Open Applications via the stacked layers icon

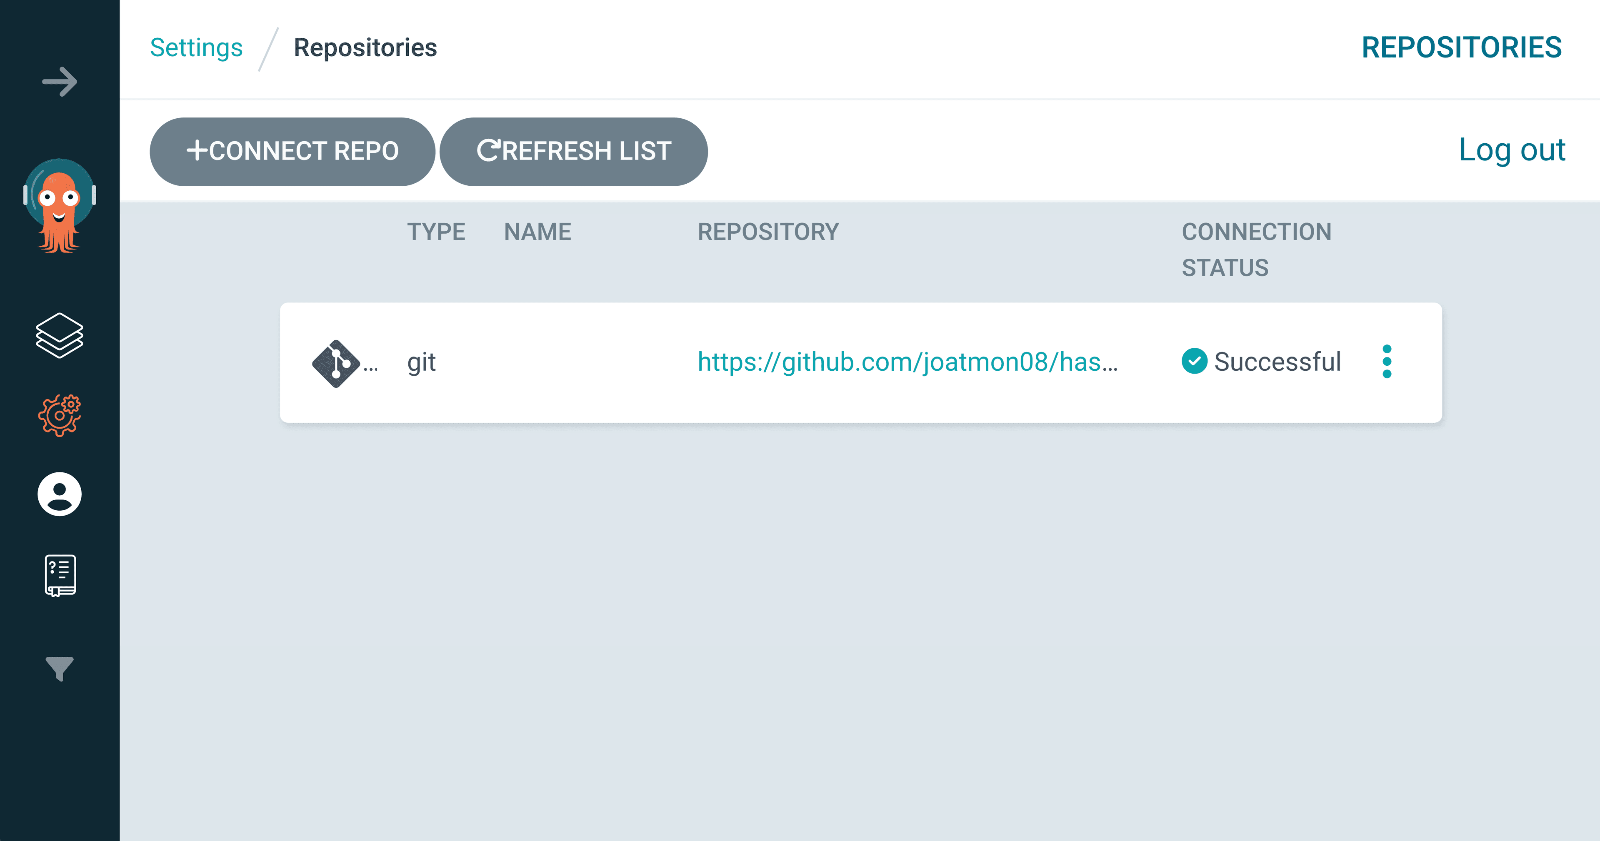pyautogui.click(x=60, y=335)
